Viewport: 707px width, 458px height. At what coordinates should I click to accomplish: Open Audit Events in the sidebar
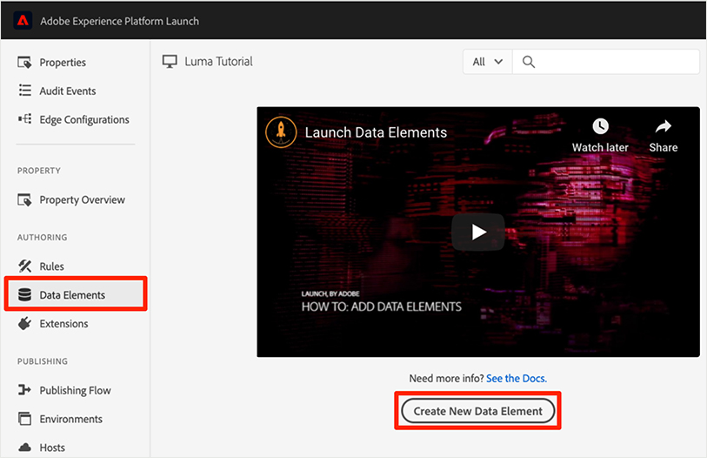(x=68, y=91)
